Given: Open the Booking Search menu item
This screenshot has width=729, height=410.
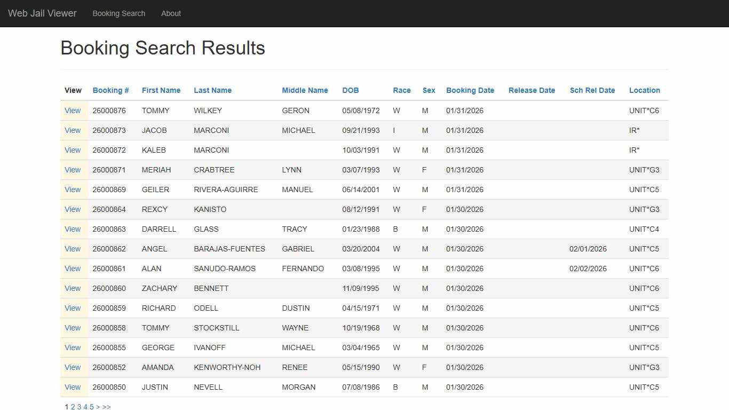Looking at the screenshot, I should pyautogui.click(x=118, y=13).
